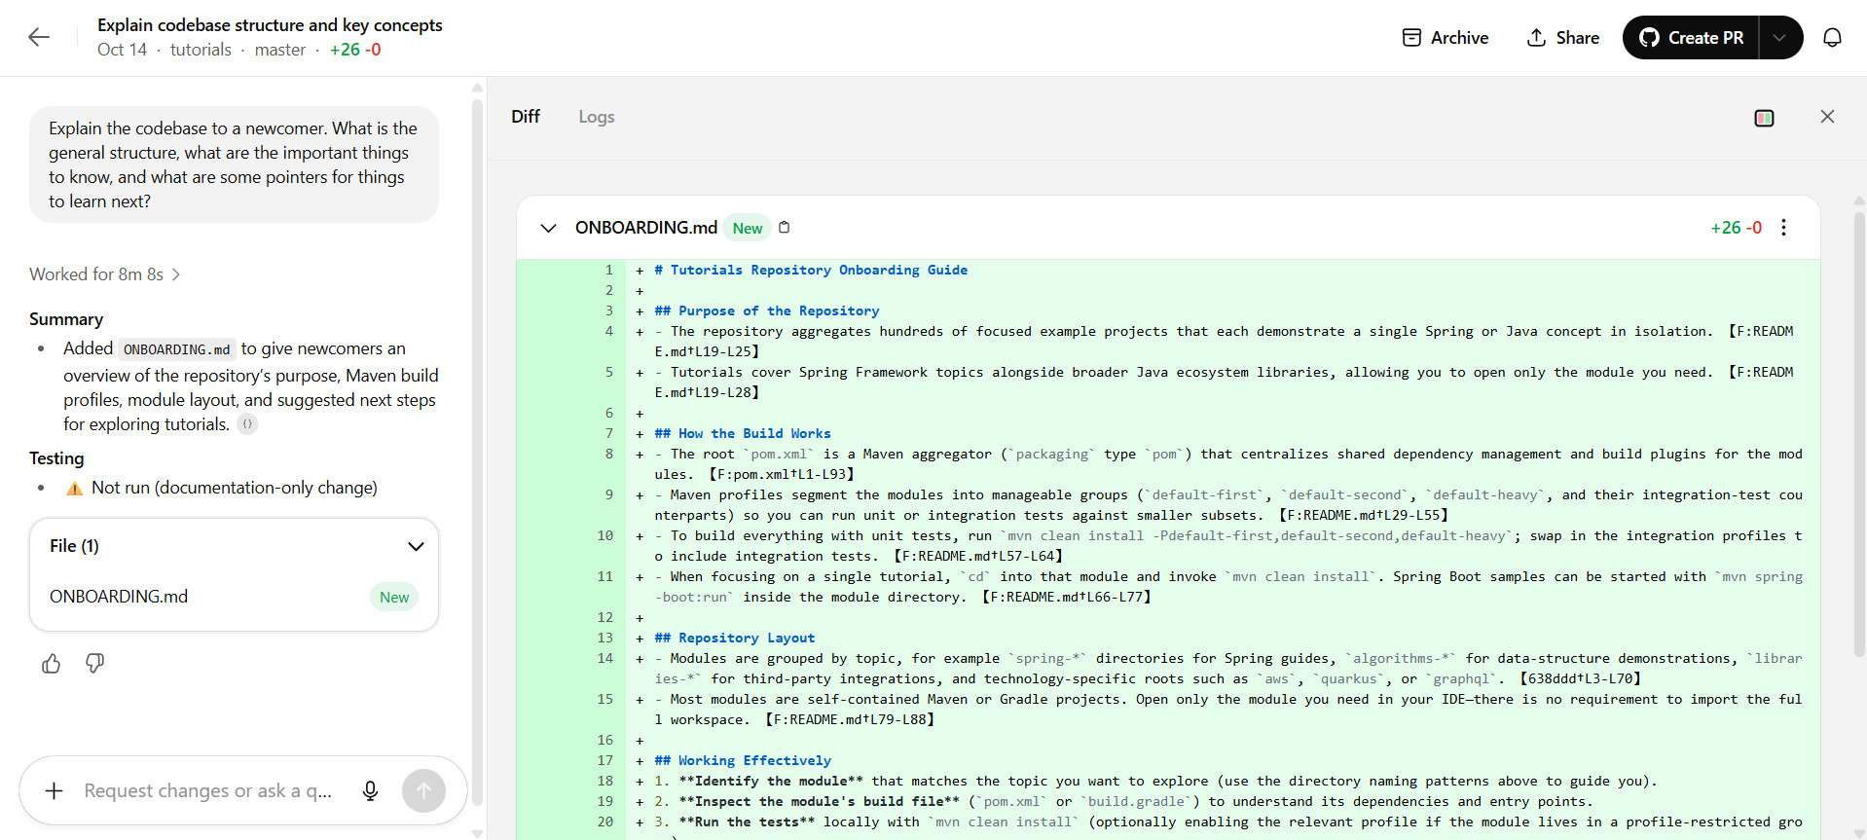Viewport: 1867px width, 840px height.
Task: Switch to the Diff tab
Action: pos(526,117)
